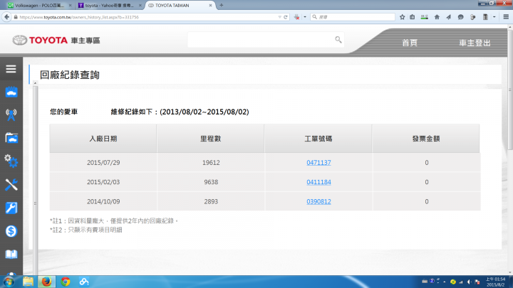Open the antenna signal sidebar icon
The width and height of the screenshot is (513, 288).
click(x=11, y=115)
